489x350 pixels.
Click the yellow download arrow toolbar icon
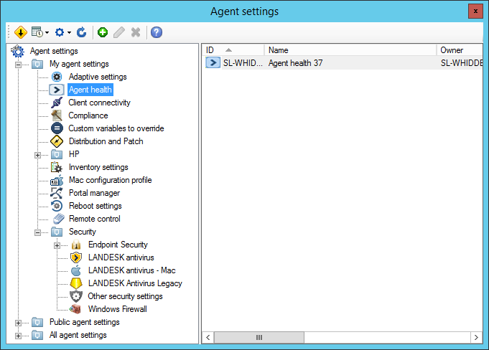pyautogui.click(x=20, y=32)
